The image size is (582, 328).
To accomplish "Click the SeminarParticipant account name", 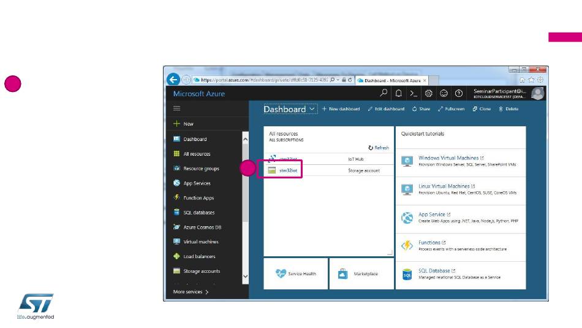I will (x=499, y=91).
